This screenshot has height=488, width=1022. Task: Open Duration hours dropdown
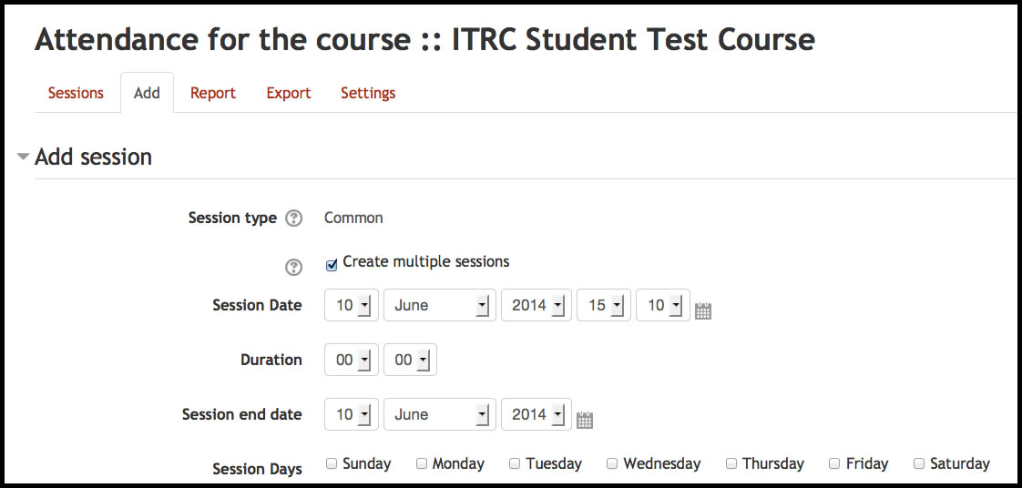(x=352, y=360)
